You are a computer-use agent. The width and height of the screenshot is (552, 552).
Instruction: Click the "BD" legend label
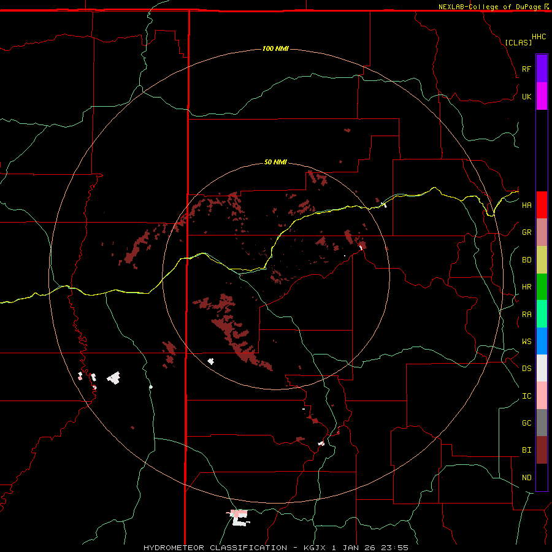click(526, 260)
